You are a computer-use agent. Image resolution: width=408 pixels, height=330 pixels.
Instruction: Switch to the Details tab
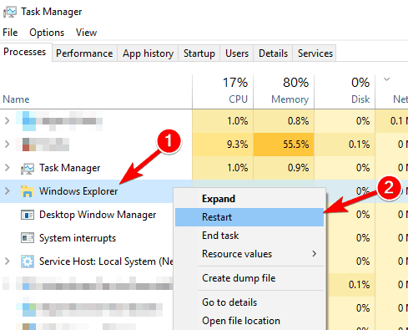[273, 53]
